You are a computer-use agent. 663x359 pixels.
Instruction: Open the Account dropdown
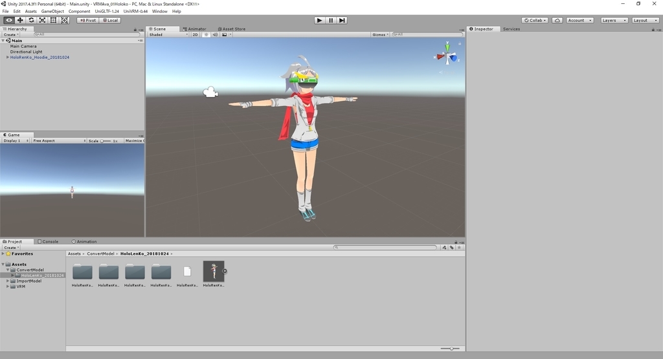click(x=579, y=20)
